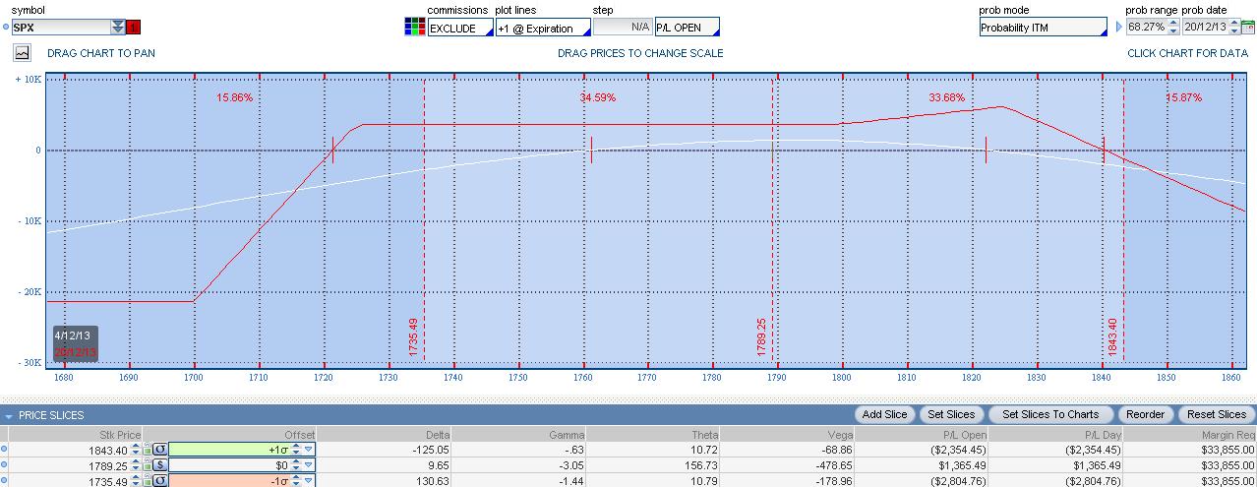The image size is (1257, 487).
Task: Open the plot lines +1 @ Expiration dropdown
Action: [x=543, y=28]
